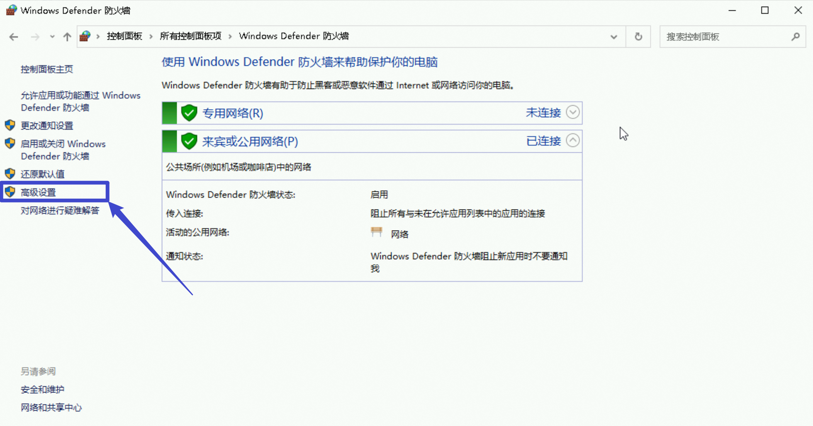The width and height of the screenshot is (813, 426).
Task: Expand breadcrumb chevron after 控制面板
Action: pos(151,36)
